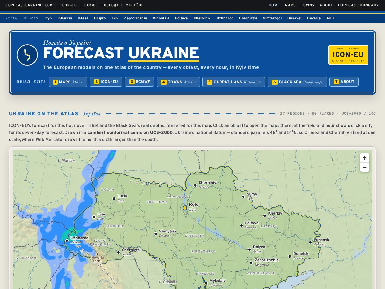Click the Uzhhorod city dot on map

[x=67, y=241]
